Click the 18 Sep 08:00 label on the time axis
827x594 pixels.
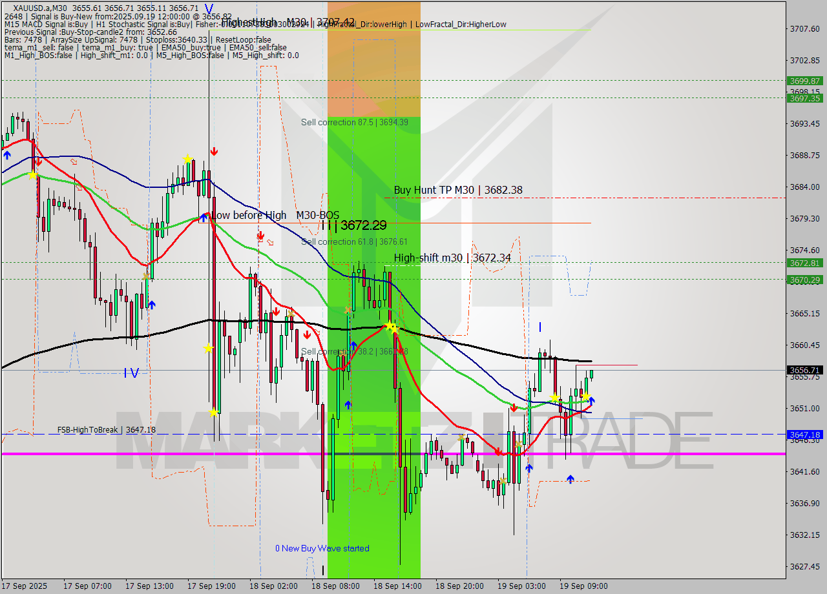click(335, 586)
